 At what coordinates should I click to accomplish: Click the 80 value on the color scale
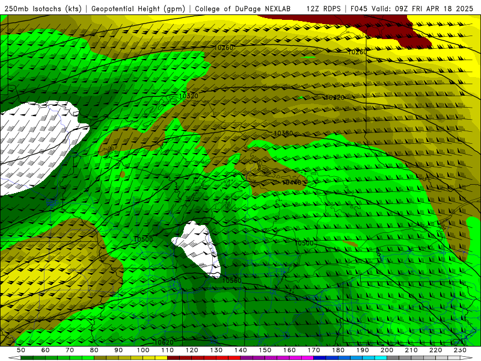click(94, 350)
